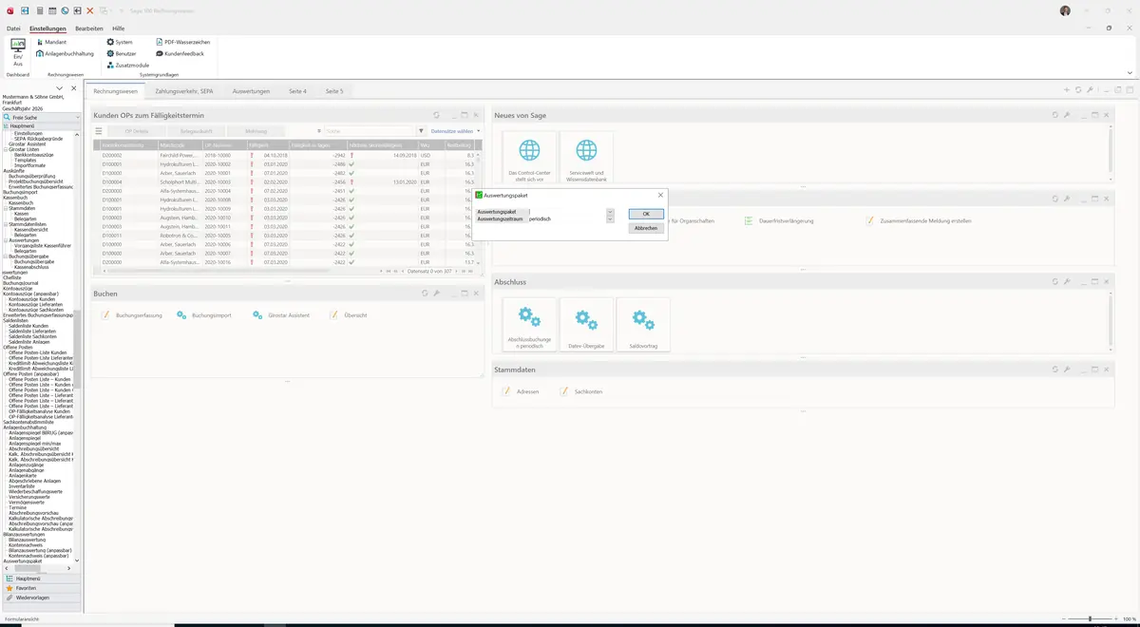Viewport: 1140px width, 627px height.
Task: Open Girostar Assistent in the Buchen panel
Action: tap(281, 314)
